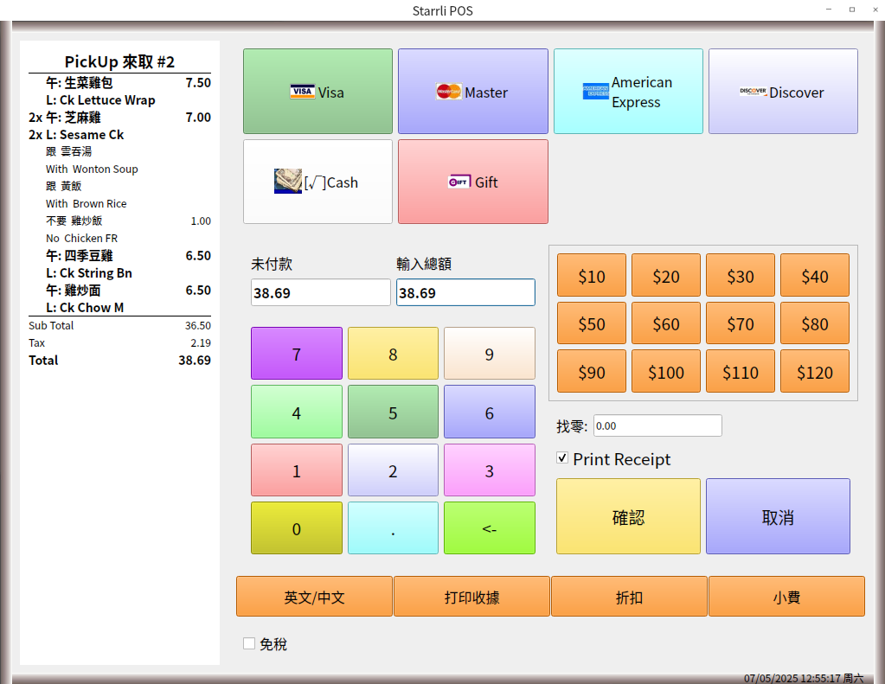Screen dimensions: 885x684
Task: Add a tip via 小費
Action: [786, 597]
